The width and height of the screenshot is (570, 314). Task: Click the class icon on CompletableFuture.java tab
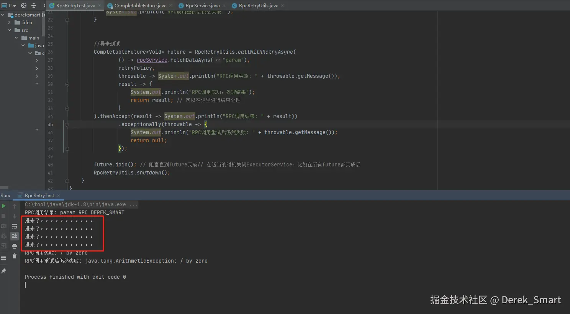click(110, 6)
